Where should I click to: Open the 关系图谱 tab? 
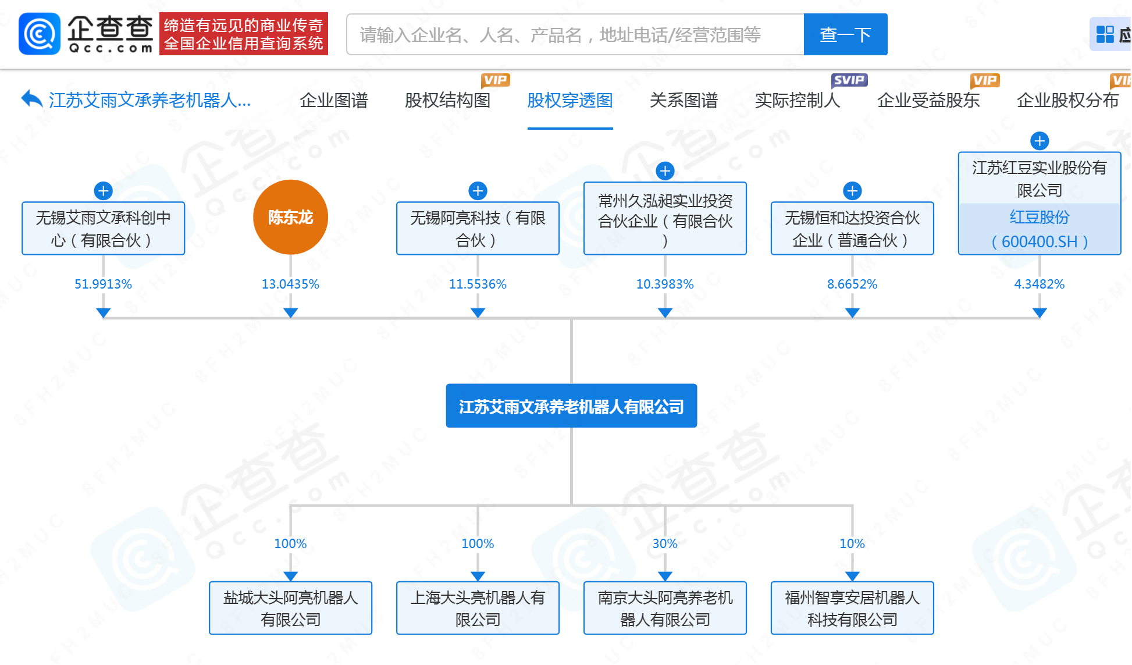[x=684, y=100]
